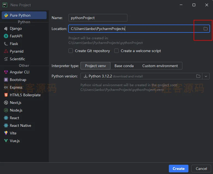
Task: Click the Create button
Action: (x=178, y=169)
